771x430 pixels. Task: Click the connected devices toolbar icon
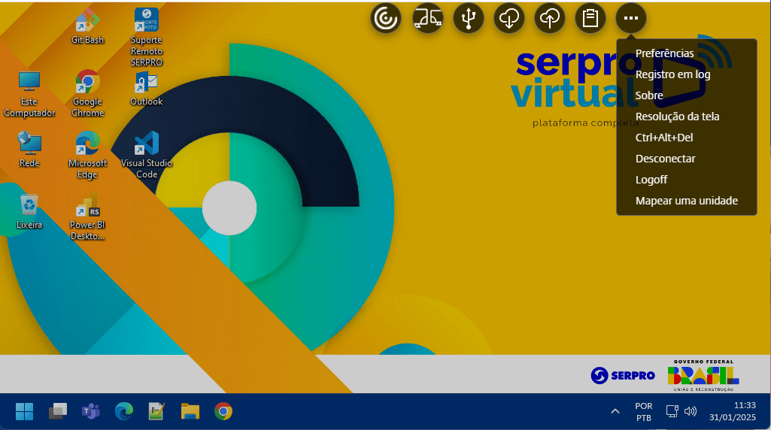[x=427, y=18]
